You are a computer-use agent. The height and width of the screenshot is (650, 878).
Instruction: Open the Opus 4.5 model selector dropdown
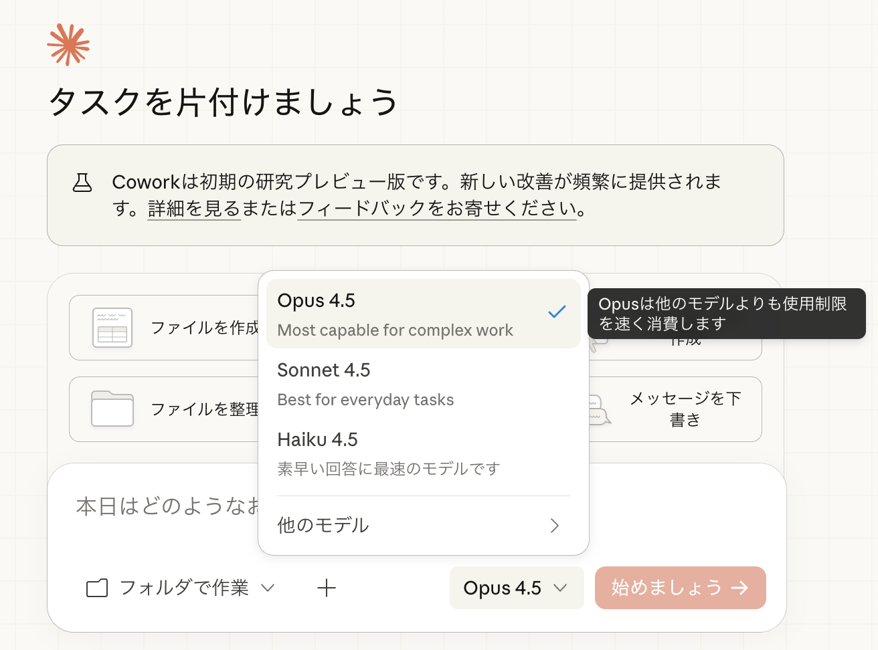pos(516,588)
